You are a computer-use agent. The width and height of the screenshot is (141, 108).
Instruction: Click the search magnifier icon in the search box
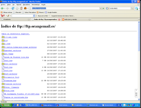[132, 8]
